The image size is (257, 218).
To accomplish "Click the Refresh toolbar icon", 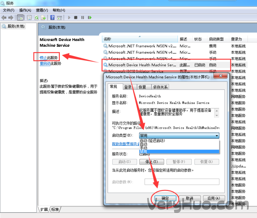I will coord(36,17).
